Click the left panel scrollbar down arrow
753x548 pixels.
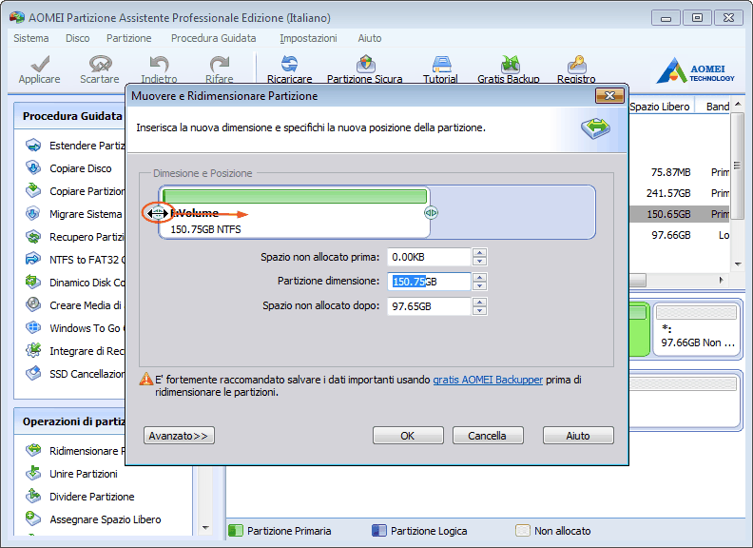click(206, 528)
